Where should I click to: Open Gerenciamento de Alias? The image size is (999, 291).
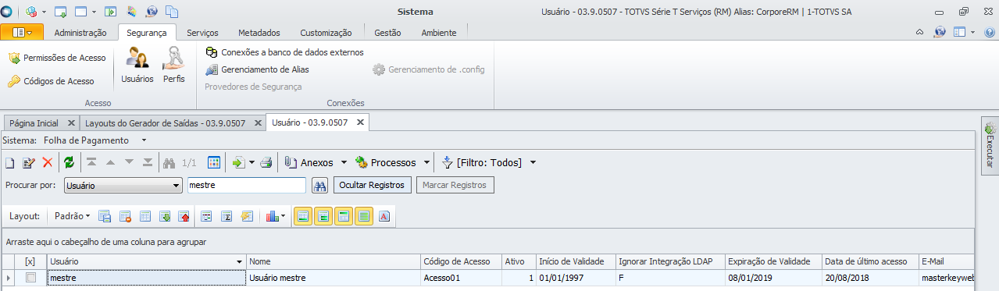tap(257, 69)
